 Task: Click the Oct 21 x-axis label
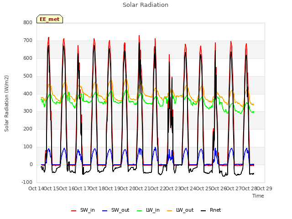[142, 188]
